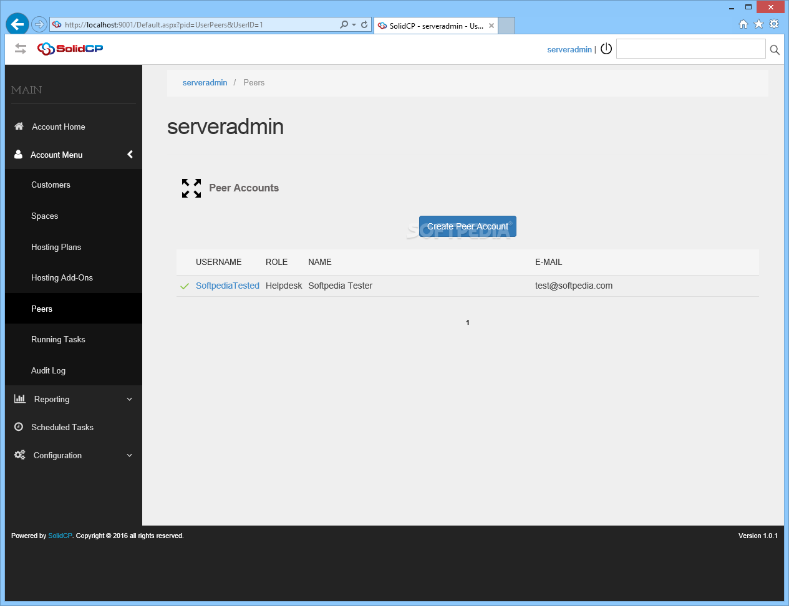
Task: Click the Account Home label
Action: pyautogui.click(x=59, y=127)
